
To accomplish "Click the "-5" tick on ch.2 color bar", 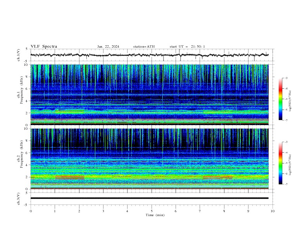I will pos(286,163).
